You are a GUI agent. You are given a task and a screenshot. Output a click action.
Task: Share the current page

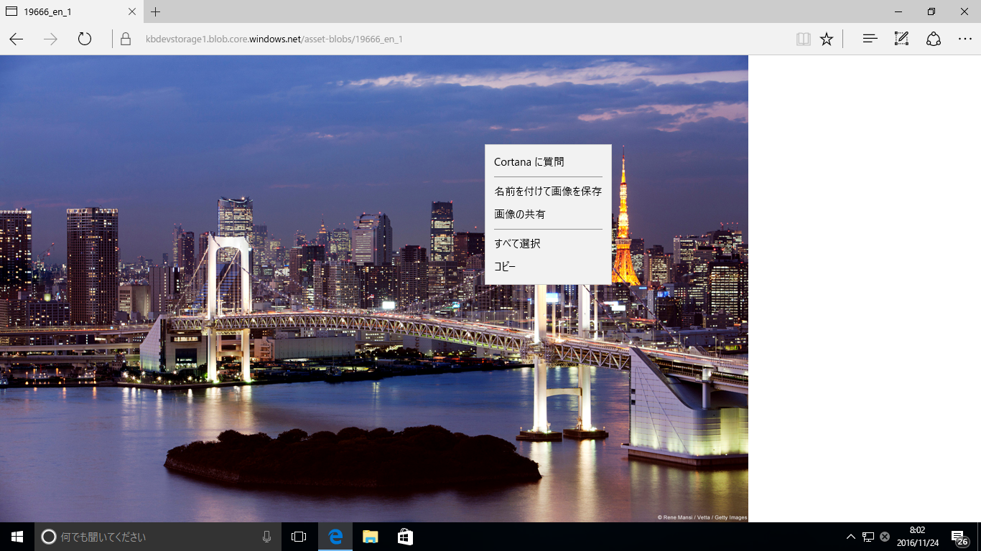(932, 39)
